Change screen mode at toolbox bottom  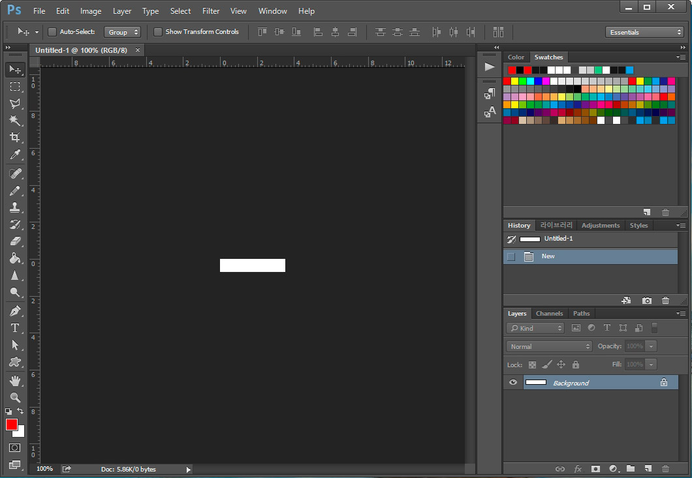[14, 464]
